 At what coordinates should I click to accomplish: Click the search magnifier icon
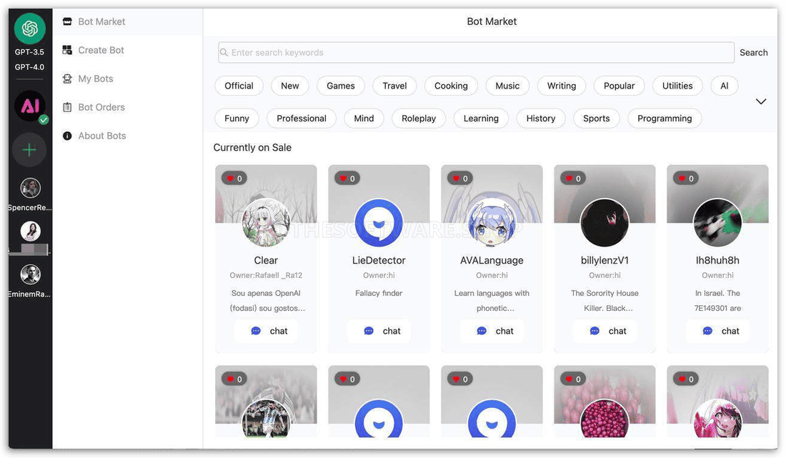pos(224,53)
